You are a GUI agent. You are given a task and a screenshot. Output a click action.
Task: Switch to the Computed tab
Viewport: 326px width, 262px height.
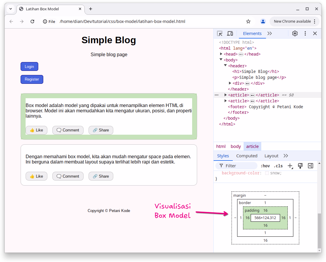pos(247,156)
